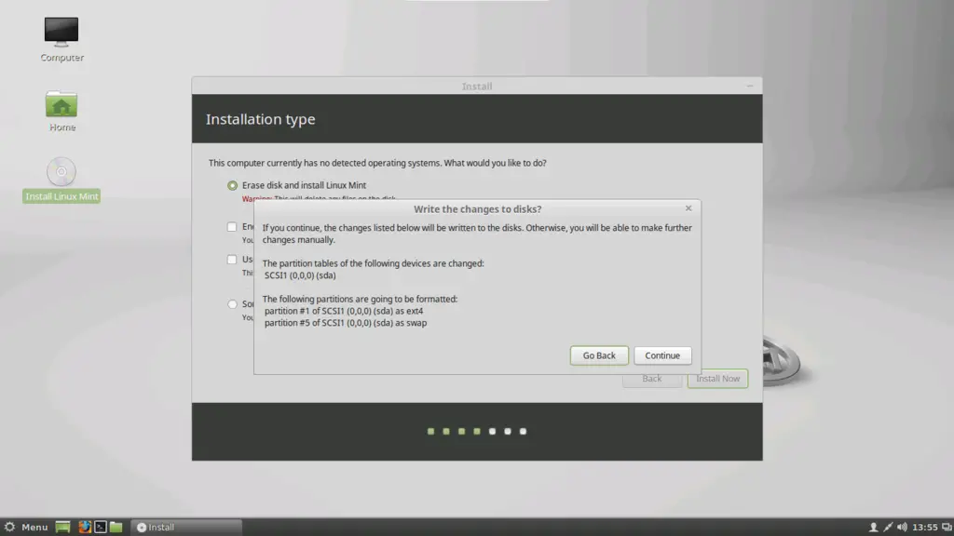
Task: Select Erase disk and install Linux Mint
Action: [x=232, y=185]
